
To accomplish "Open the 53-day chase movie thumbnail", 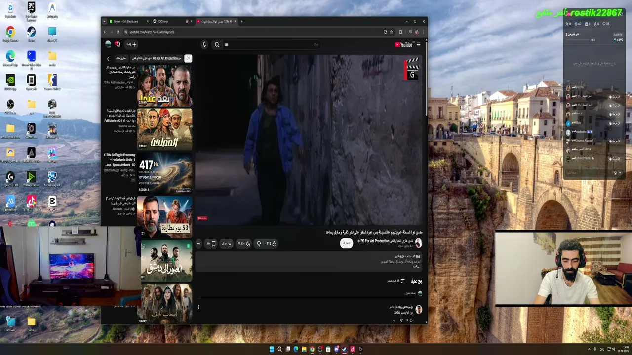I will tap(164, 216).
